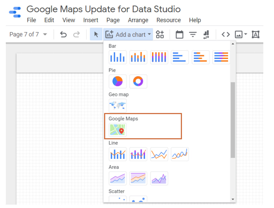Open the Arrange menu
This screenshot has height=208, width=274.
click(138, 20)
